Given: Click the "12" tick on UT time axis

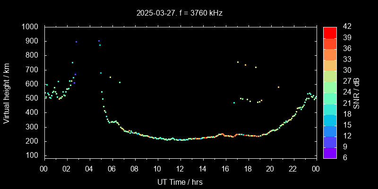Looking at the screenshot, I should click(180, 169).
